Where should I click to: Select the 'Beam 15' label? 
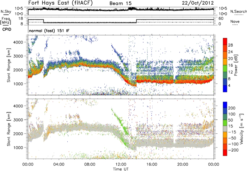click(120, 3)
